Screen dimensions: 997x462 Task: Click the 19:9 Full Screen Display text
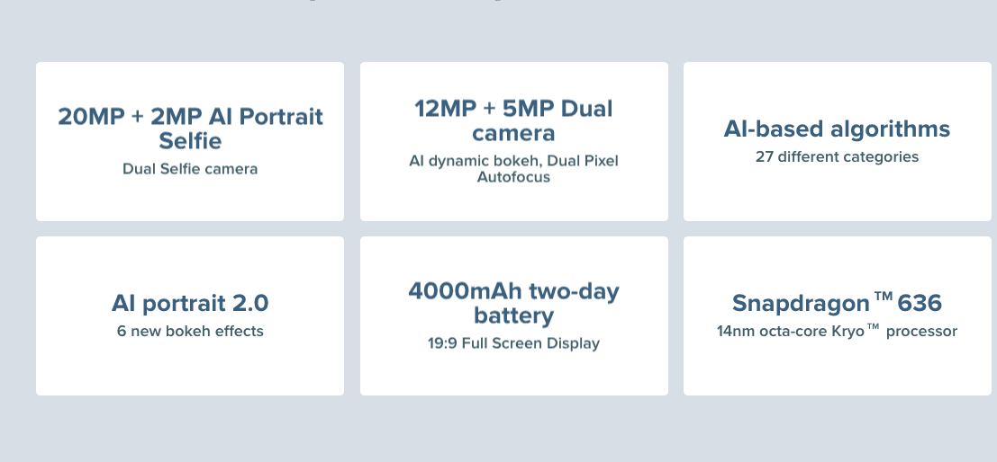(x=513, y=343)
